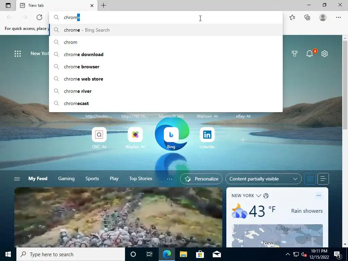Open a new tab with plus button
Image resolution: width=348 pixels, height=261 pixels.
click(x=103, y=5)
